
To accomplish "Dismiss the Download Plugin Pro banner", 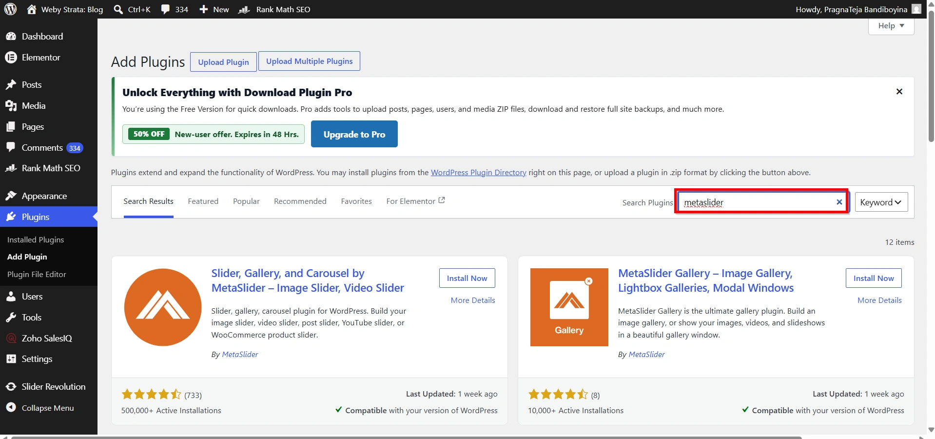I will coord(899,92).
